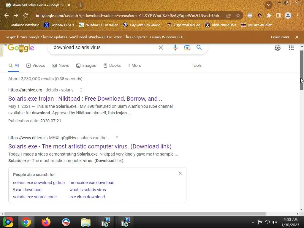This screenshot has height=228, width=304.
Task: Launch Firefox from the taskbar
Action: (x=46, y=222)
